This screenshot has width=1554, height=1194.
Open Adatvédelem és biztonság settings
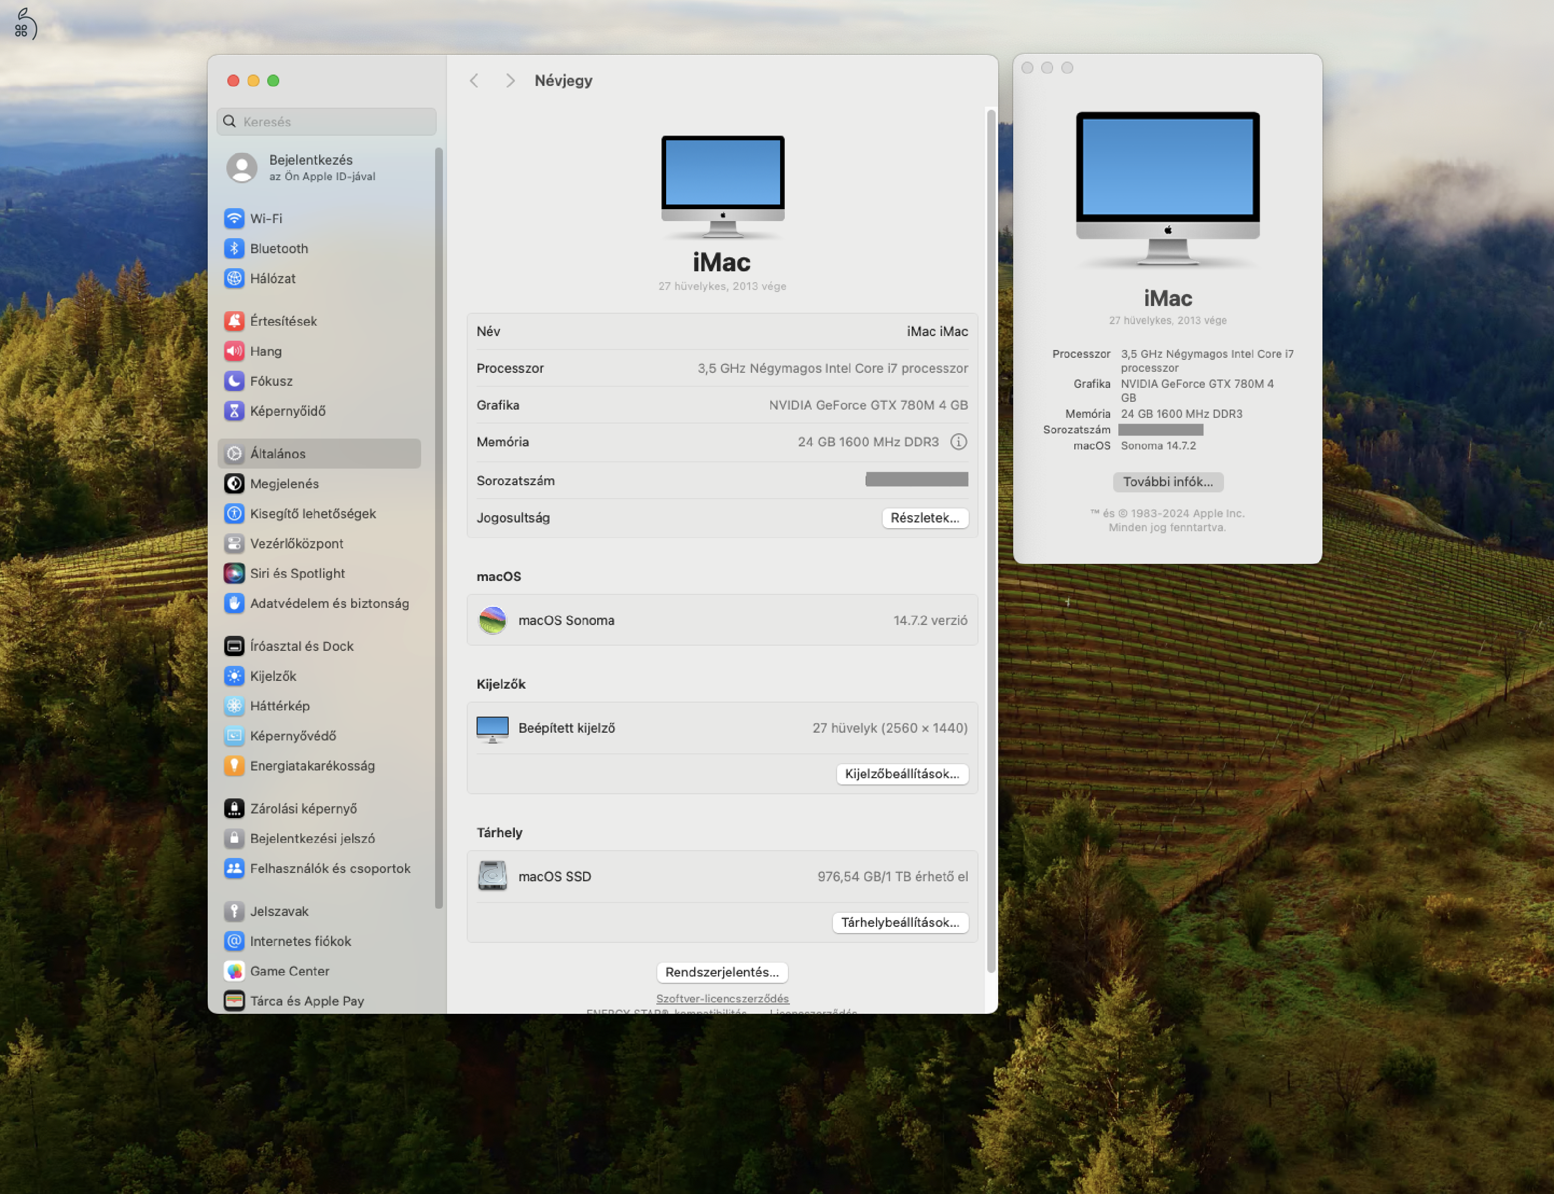click(319, 603)
